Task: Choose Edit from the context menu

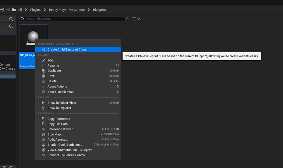Action: pos(51,60)
